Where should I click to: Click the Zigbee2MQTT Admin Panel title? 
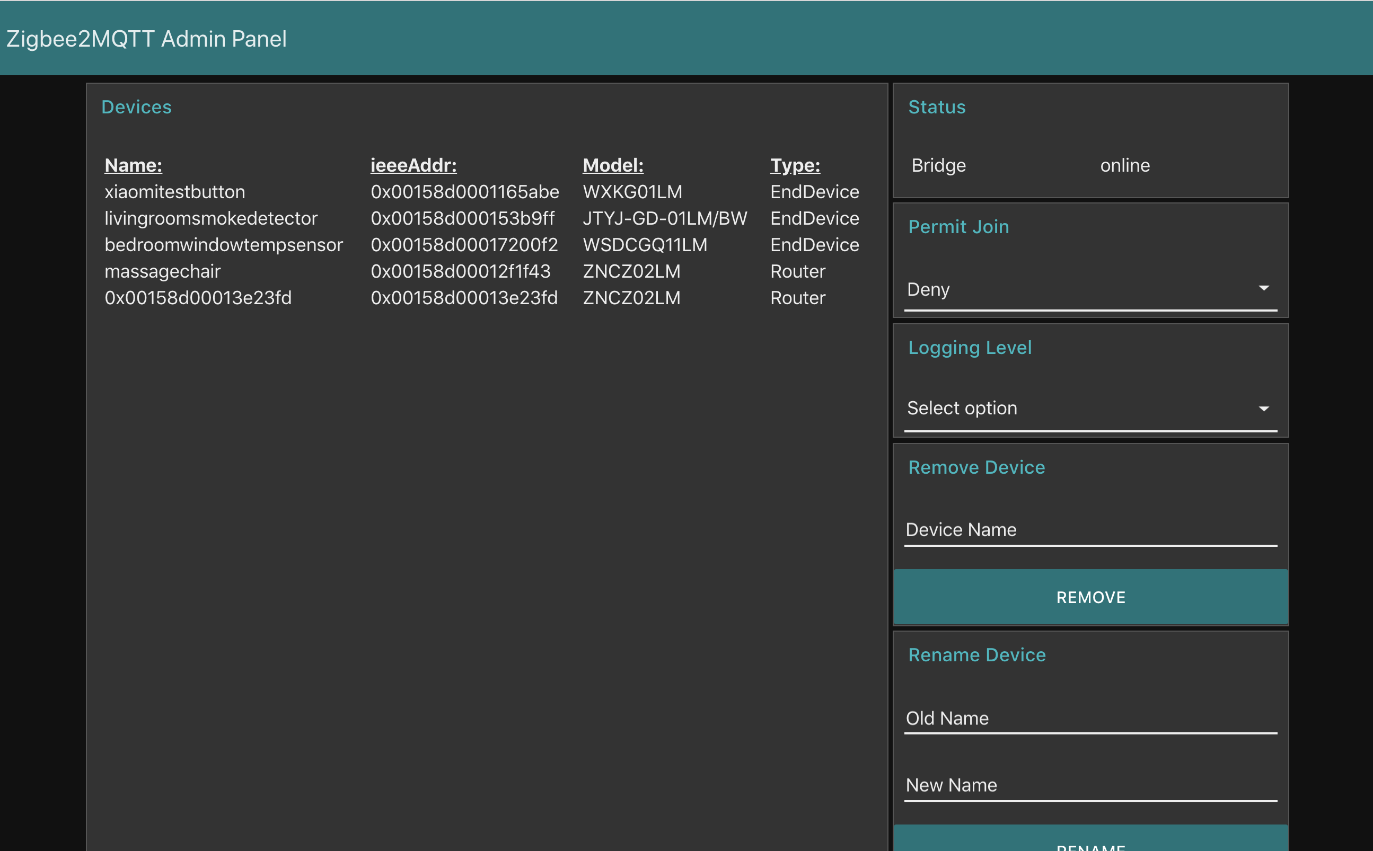(146, 39)
